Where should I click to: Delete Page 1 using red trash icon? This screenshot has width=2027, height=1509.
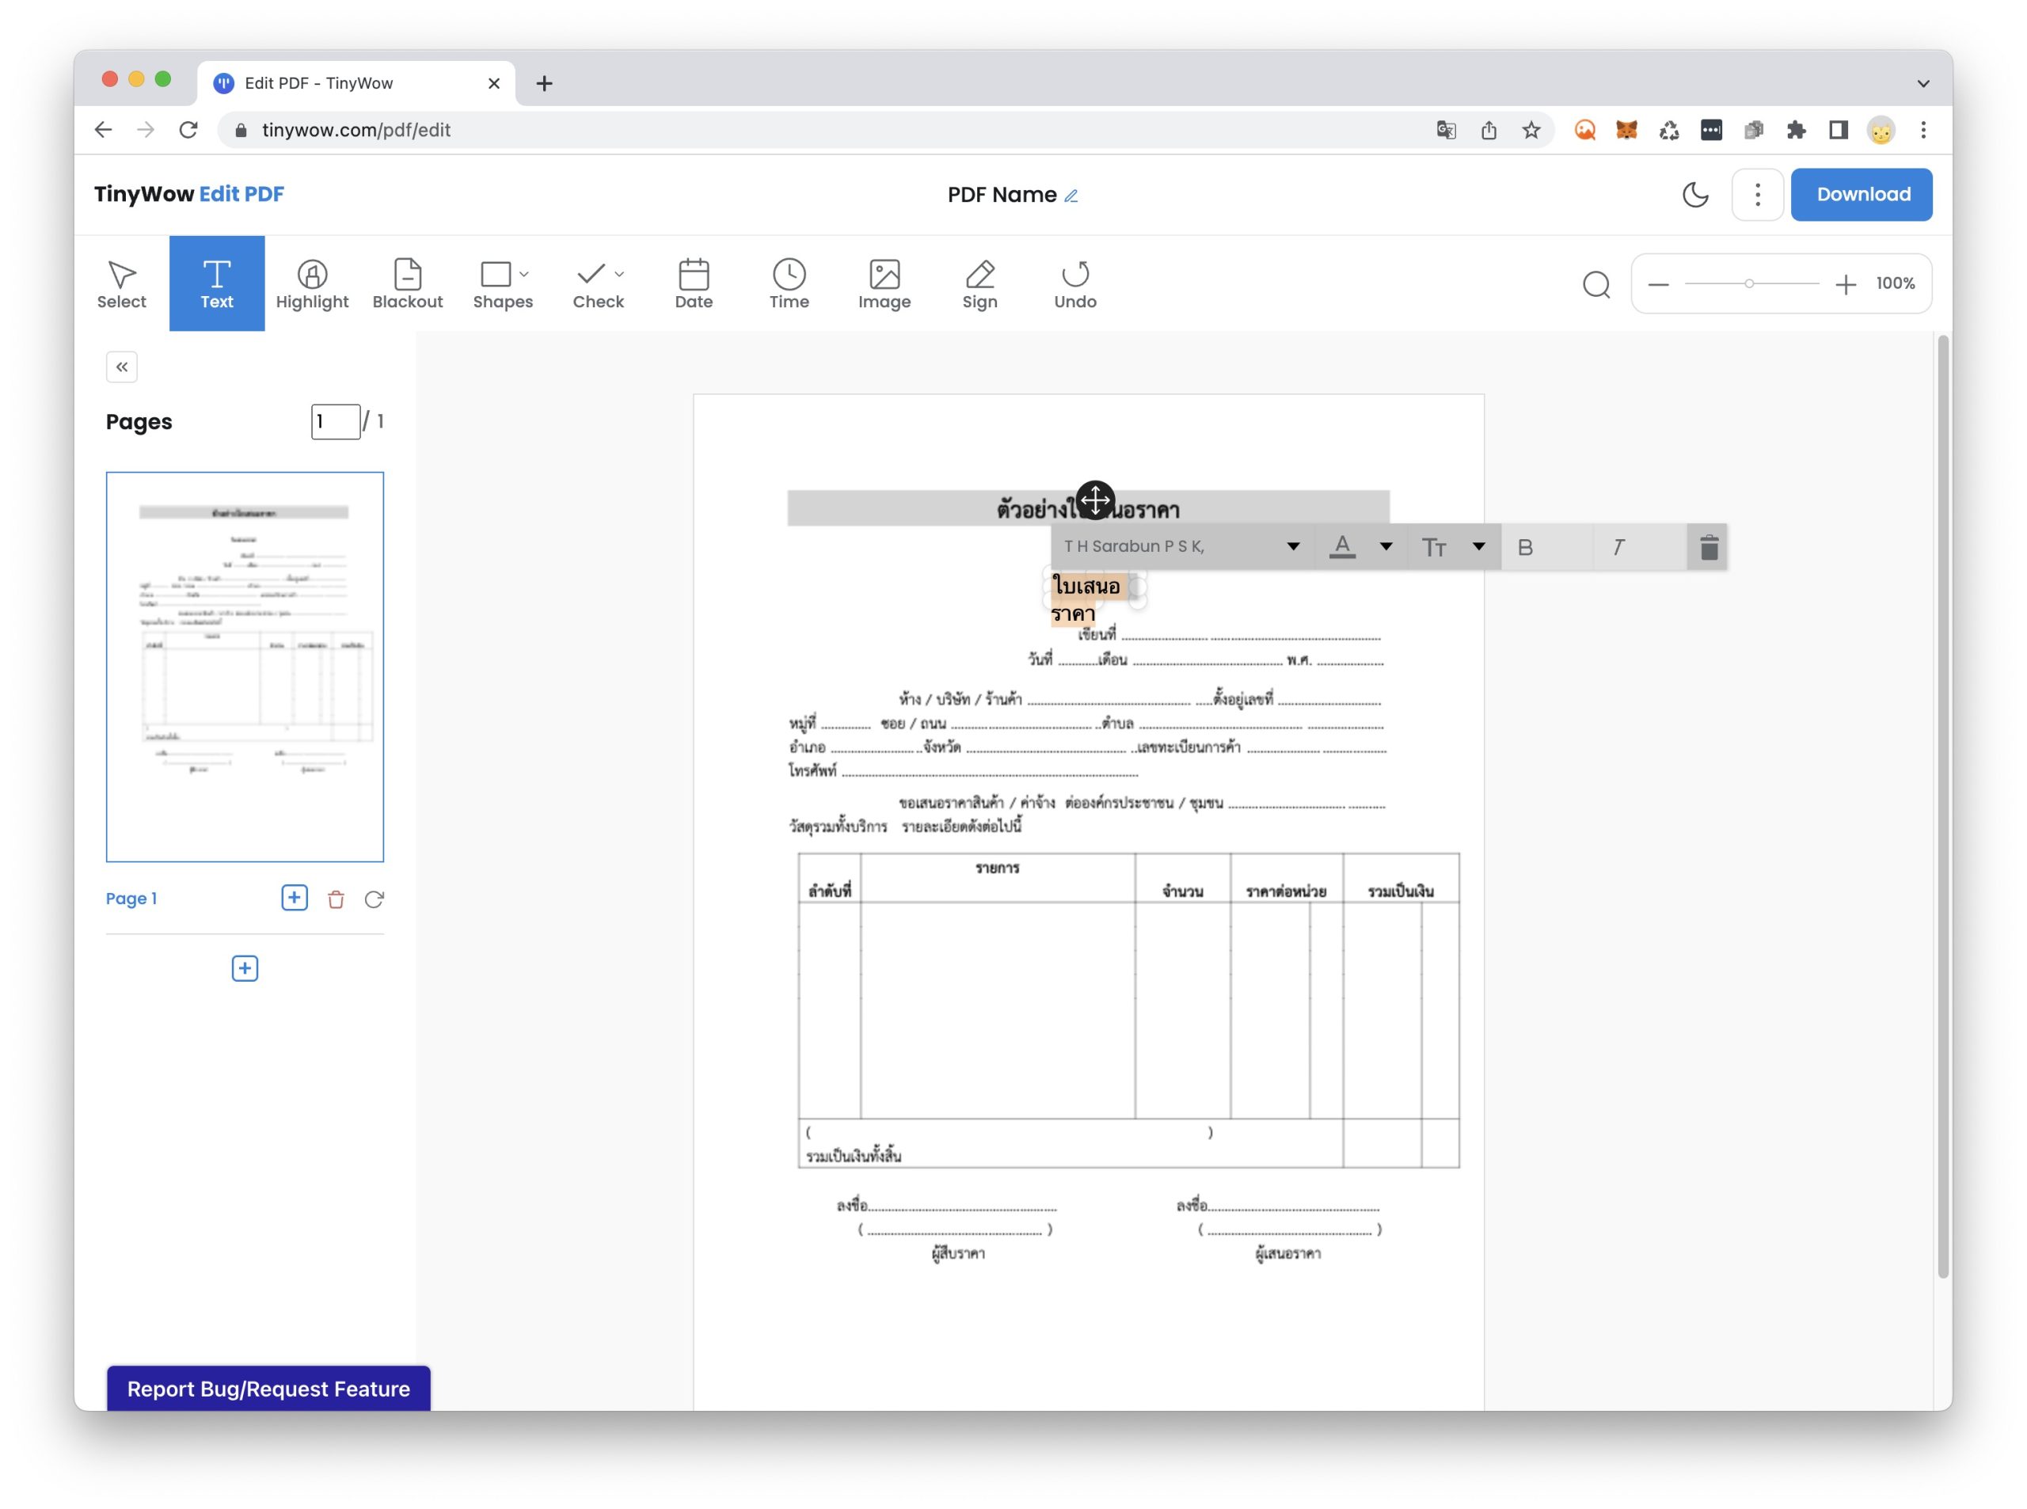(335, 899)
